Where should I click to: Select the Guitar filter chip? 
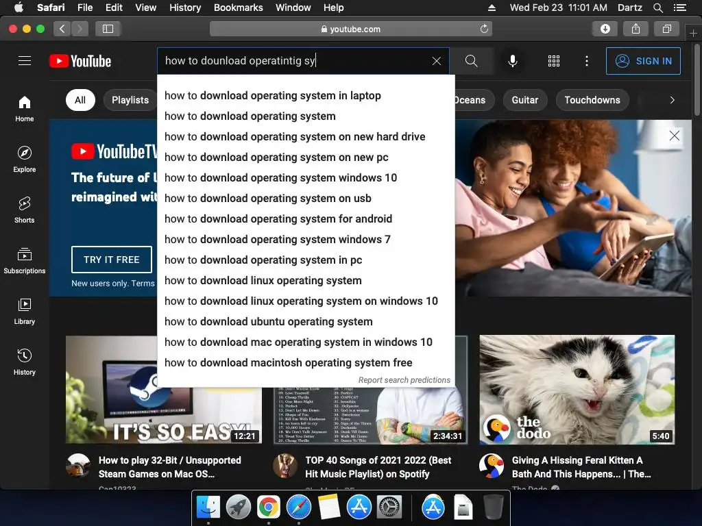524,100
